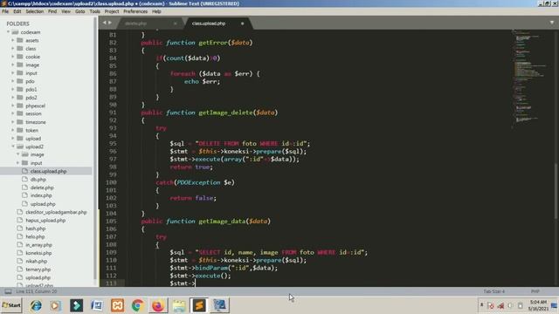This screenshot has height=314, width=559.
Task: Click the minimap code overview
Action: pyautogui.click(x=529, y=78)
